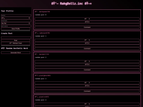143x107 pixels.
Task: Like the darkqueen739 post using first reaction button
Action: click(87, 19)
